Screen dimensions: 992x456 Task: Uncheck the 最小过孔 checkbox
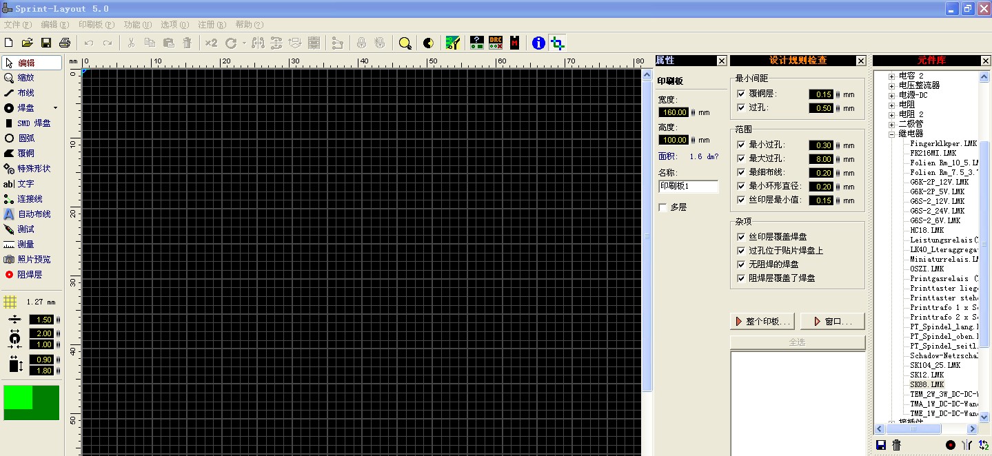741,145
